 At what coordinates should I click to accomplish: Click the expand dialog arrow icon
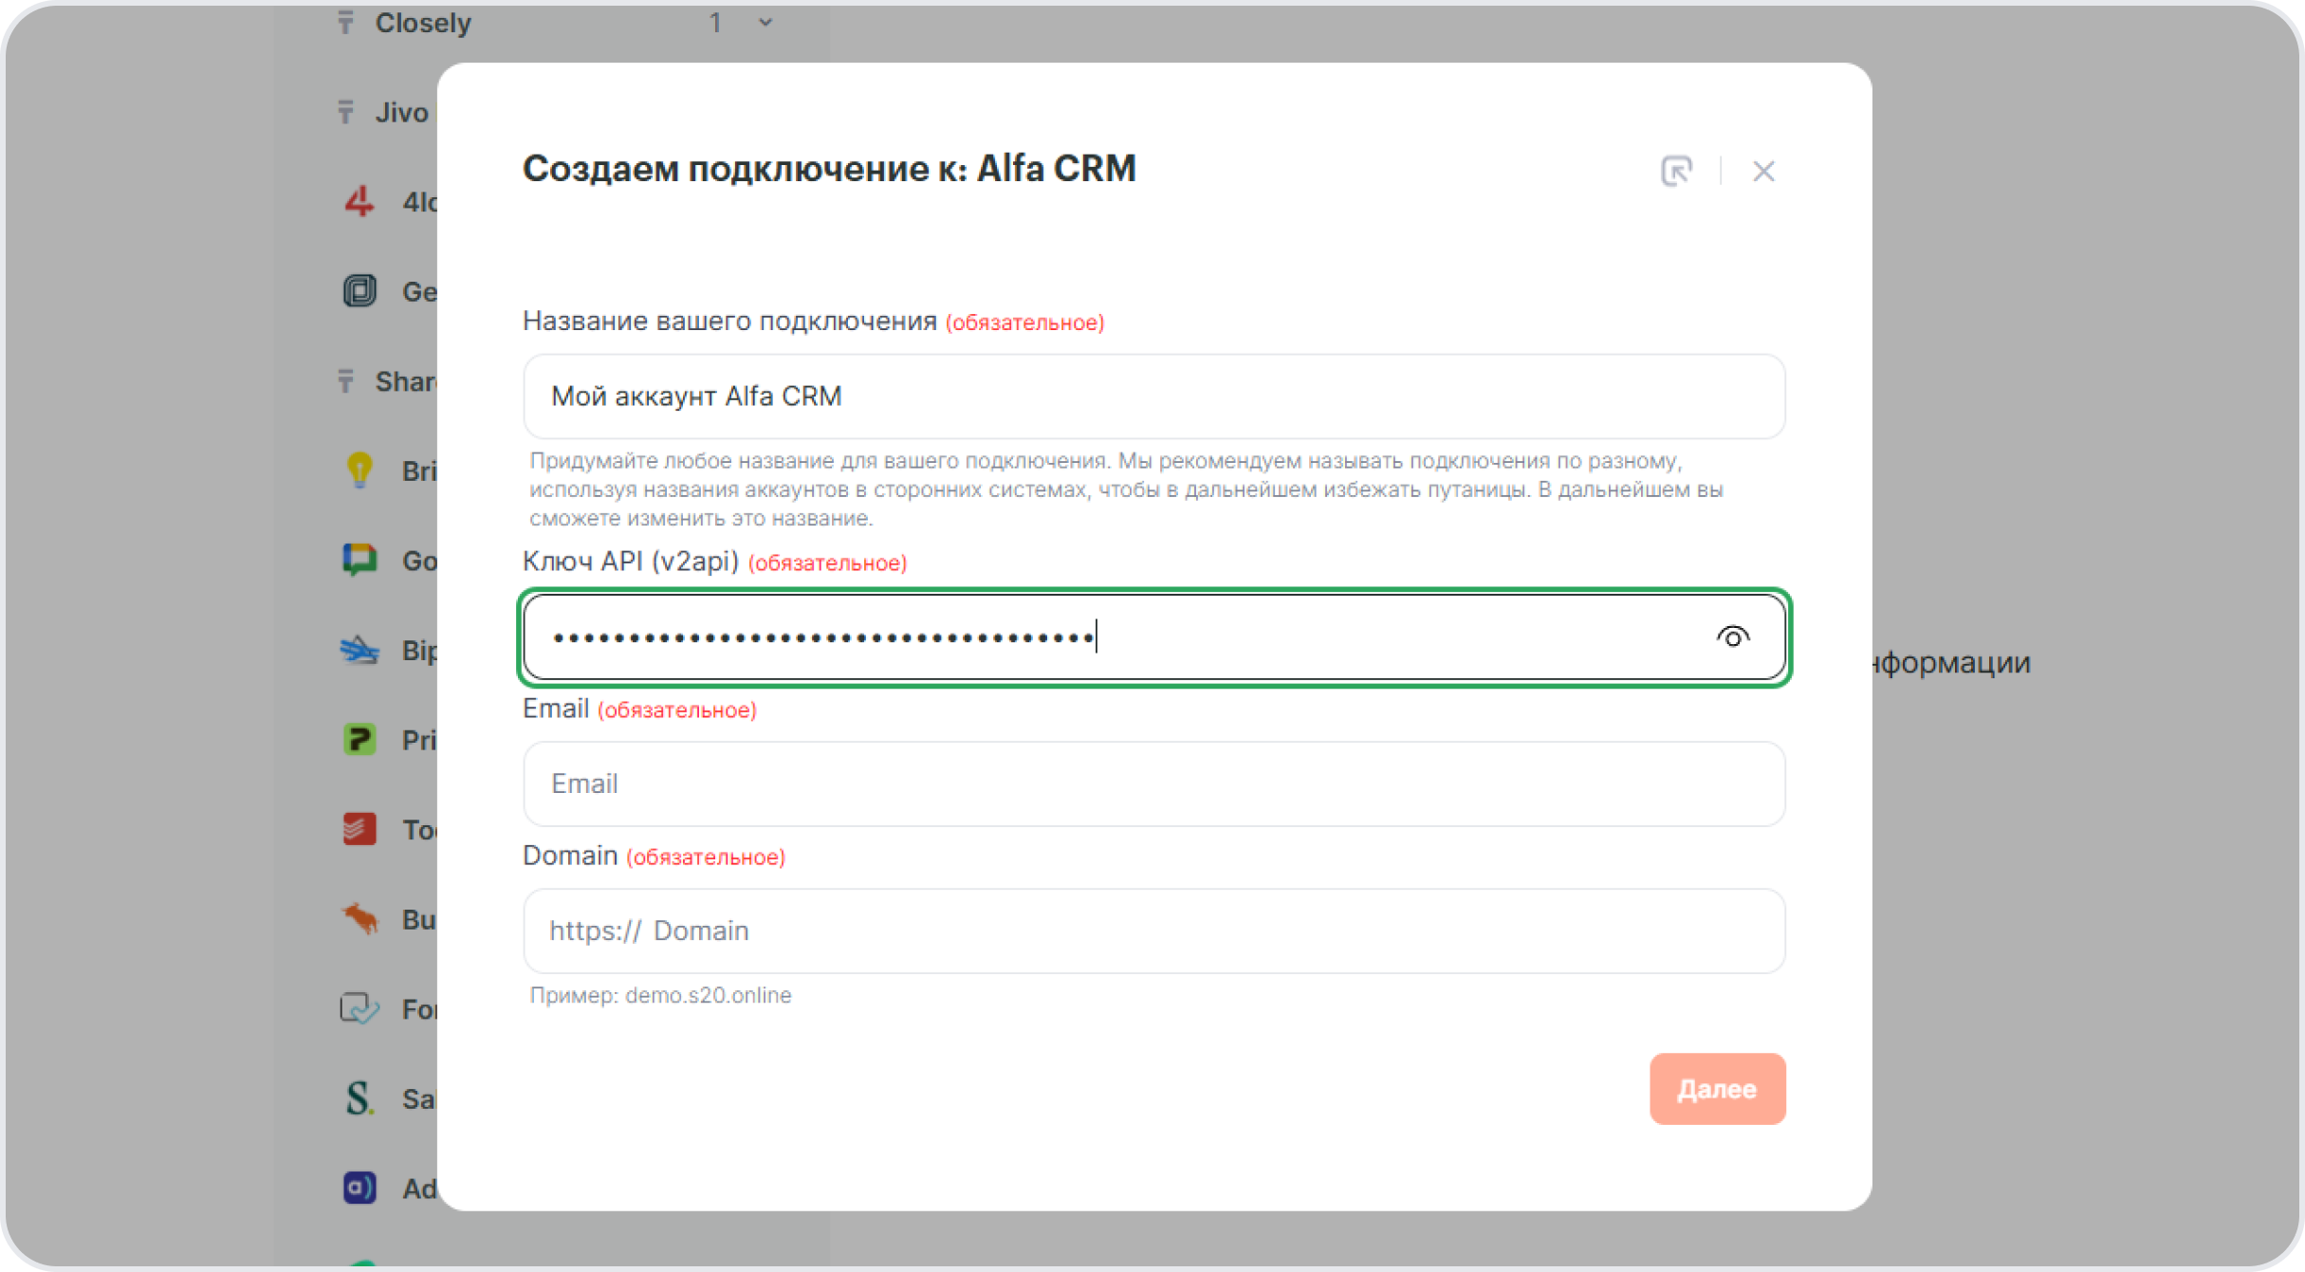pos(1676,171)
